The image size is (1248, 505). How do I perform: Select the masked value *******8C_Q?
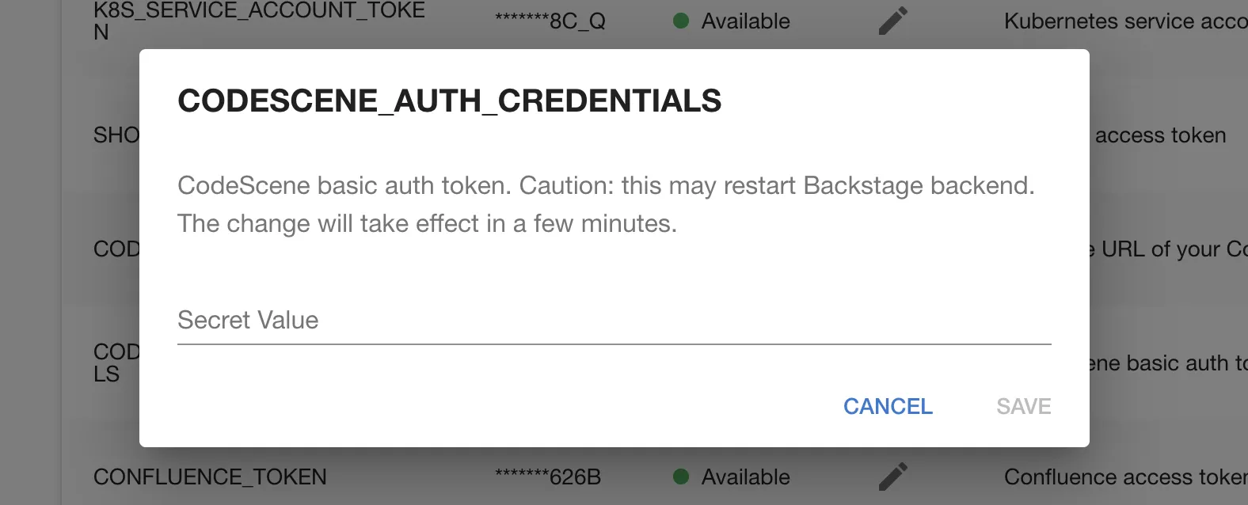(549, 21)
